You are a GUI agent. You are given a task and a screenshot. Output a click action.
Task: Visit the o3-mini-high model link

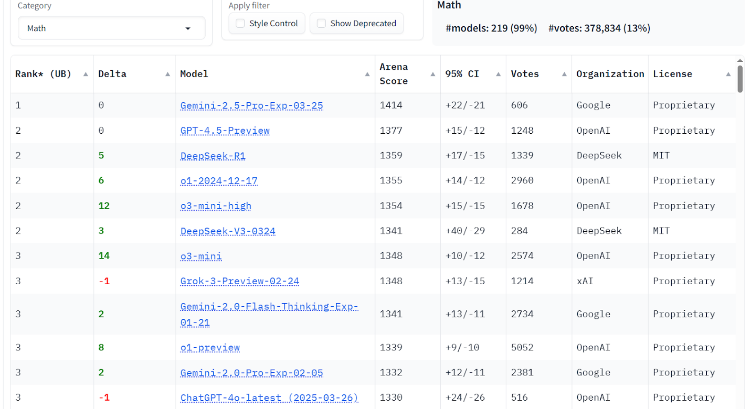[x=216, y=206]
